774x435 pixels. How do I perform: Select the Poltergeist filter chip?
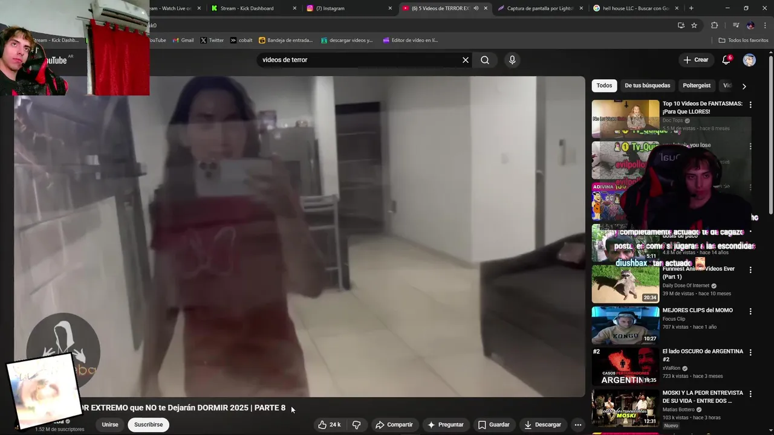point(697,86)
